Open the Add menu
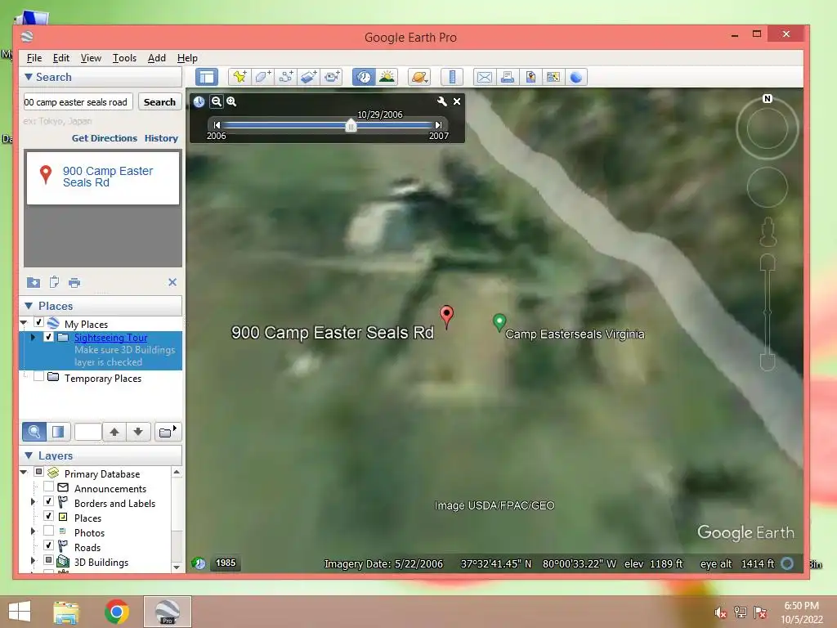 point(156,58)
